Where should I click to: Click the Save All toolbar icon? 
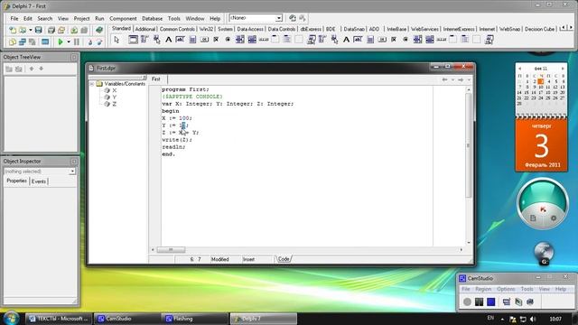point(51,30)
